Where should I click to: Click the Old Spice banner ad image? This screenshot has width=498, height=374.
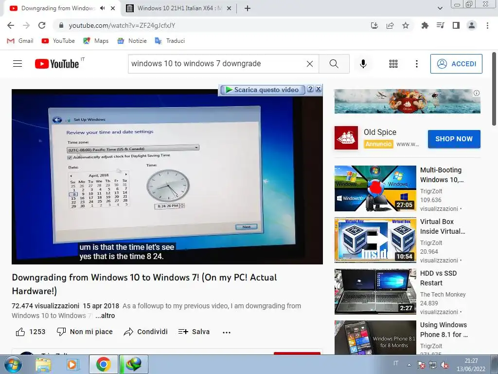tap(407, 101)
